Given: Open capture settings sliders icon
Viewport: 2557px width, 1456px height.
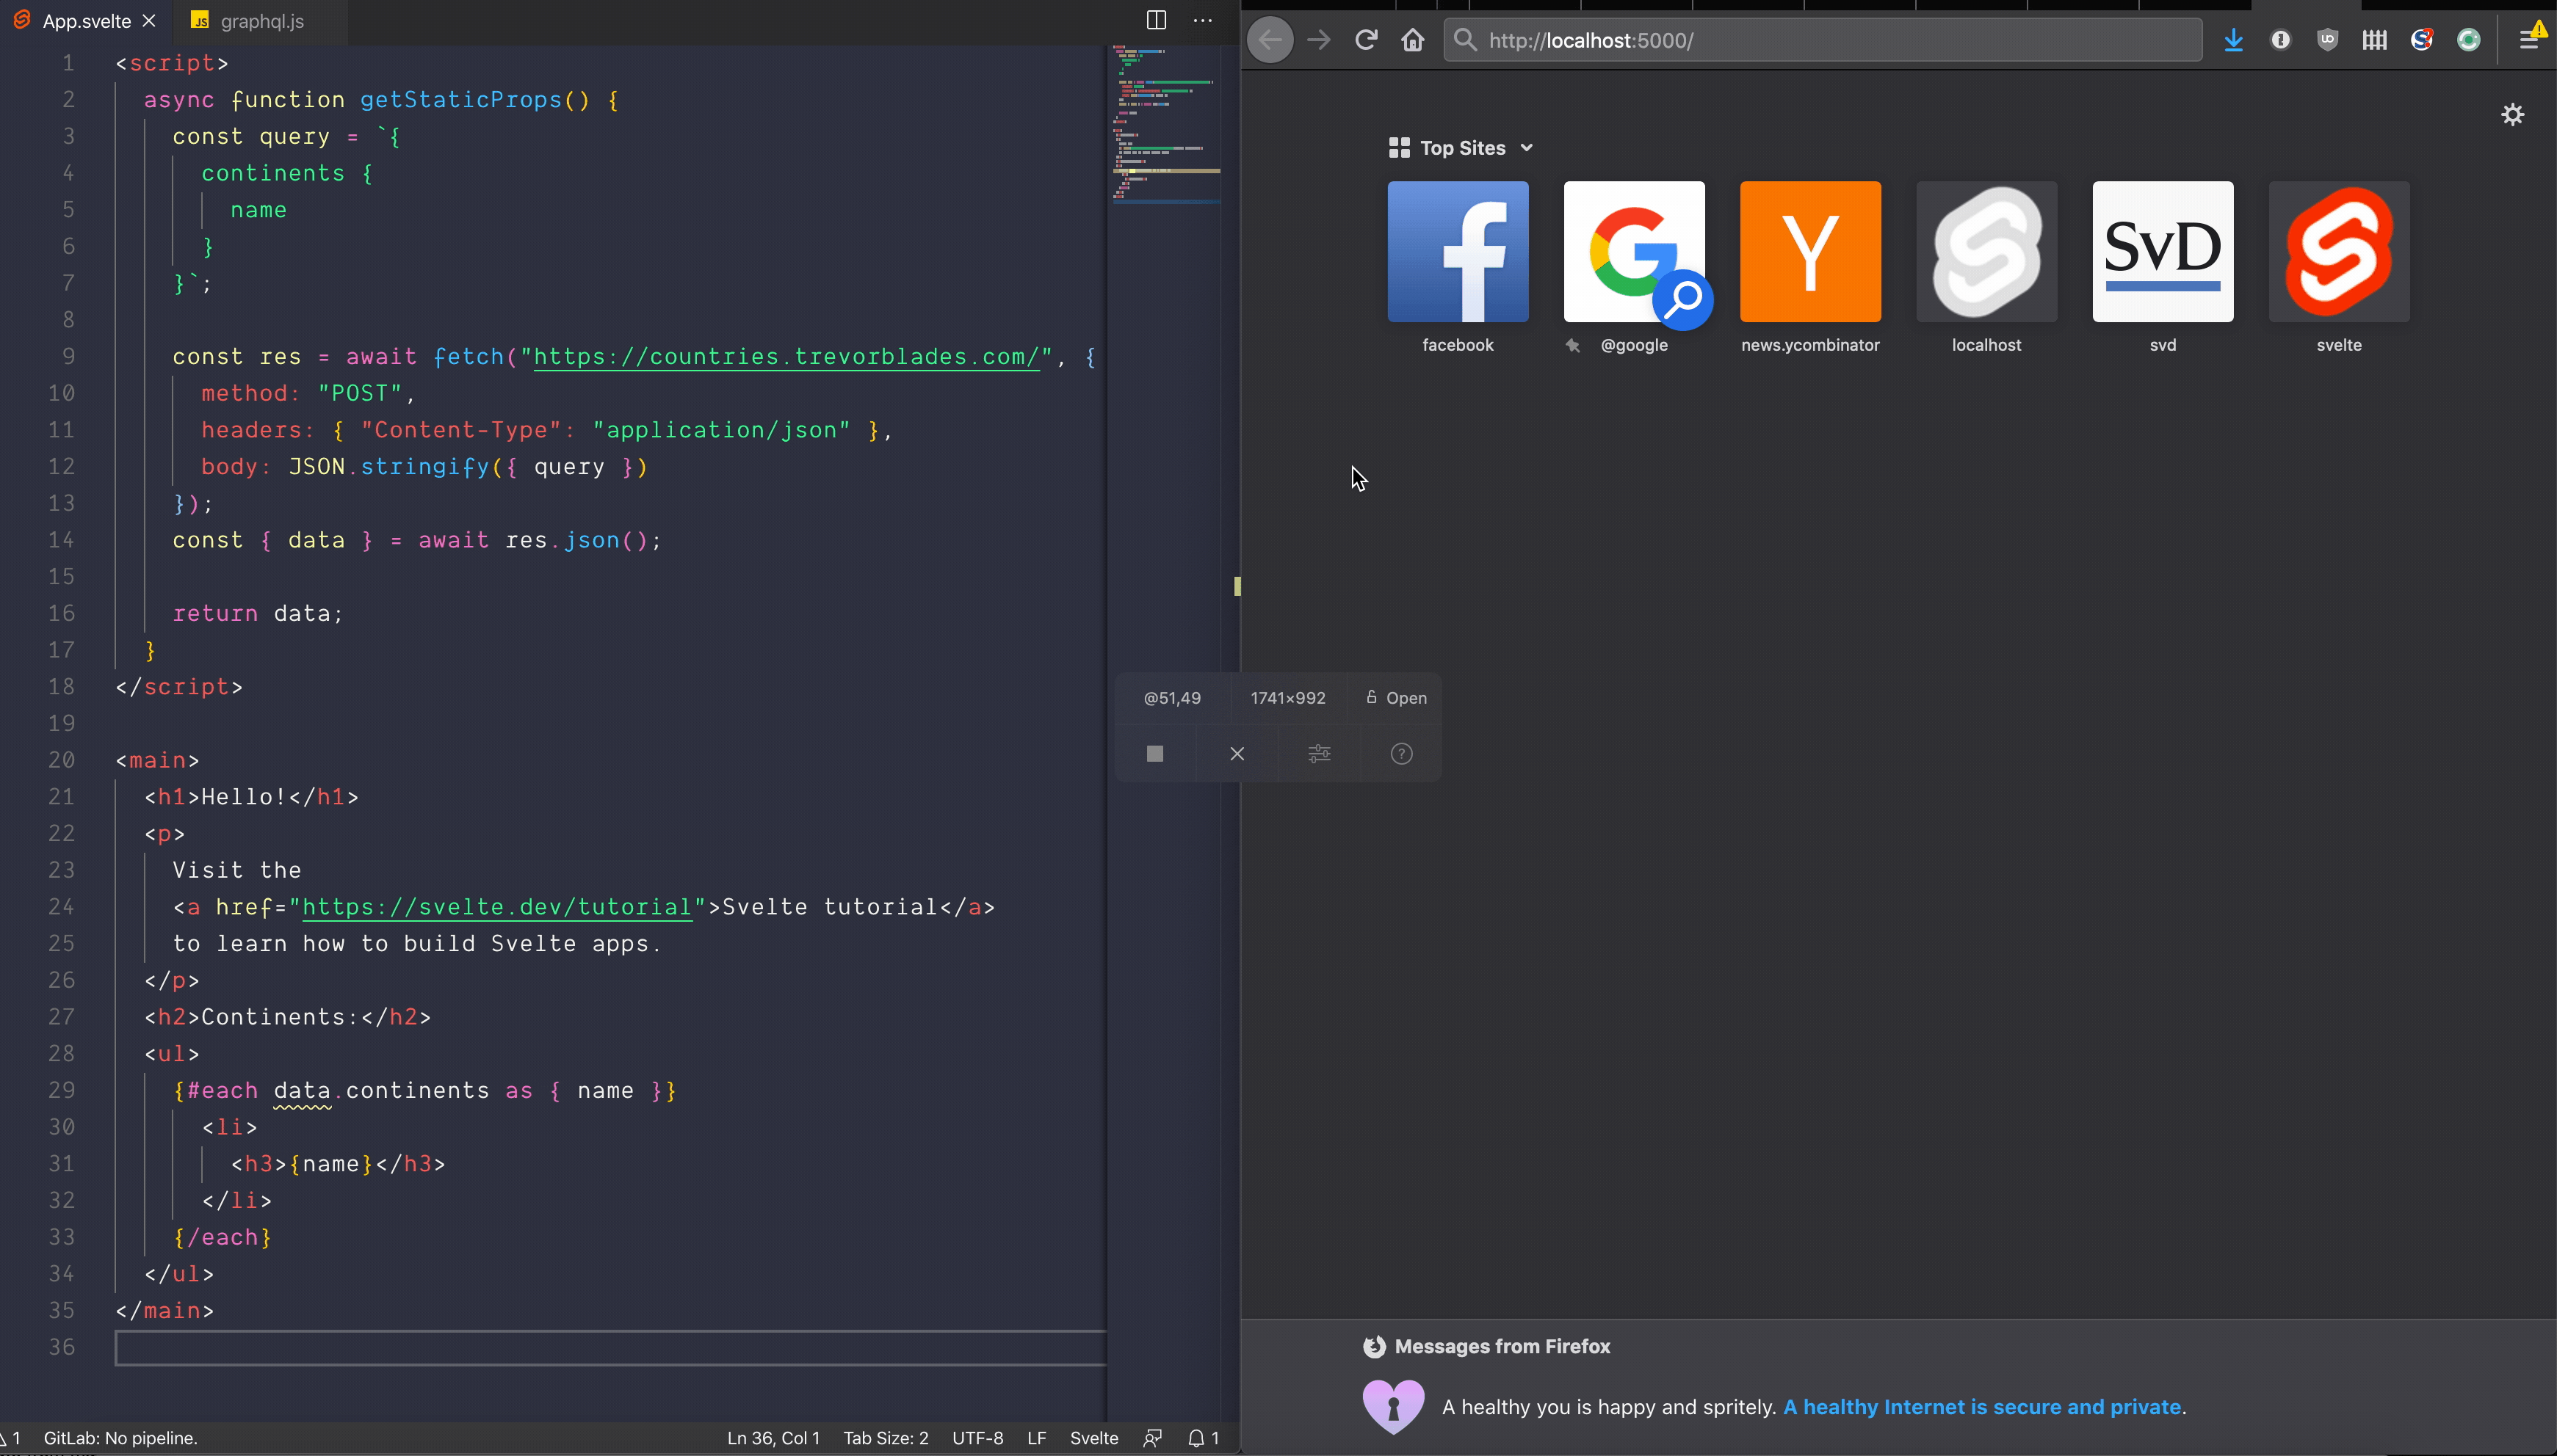Looking at the screenshot, I should 1320,754.
